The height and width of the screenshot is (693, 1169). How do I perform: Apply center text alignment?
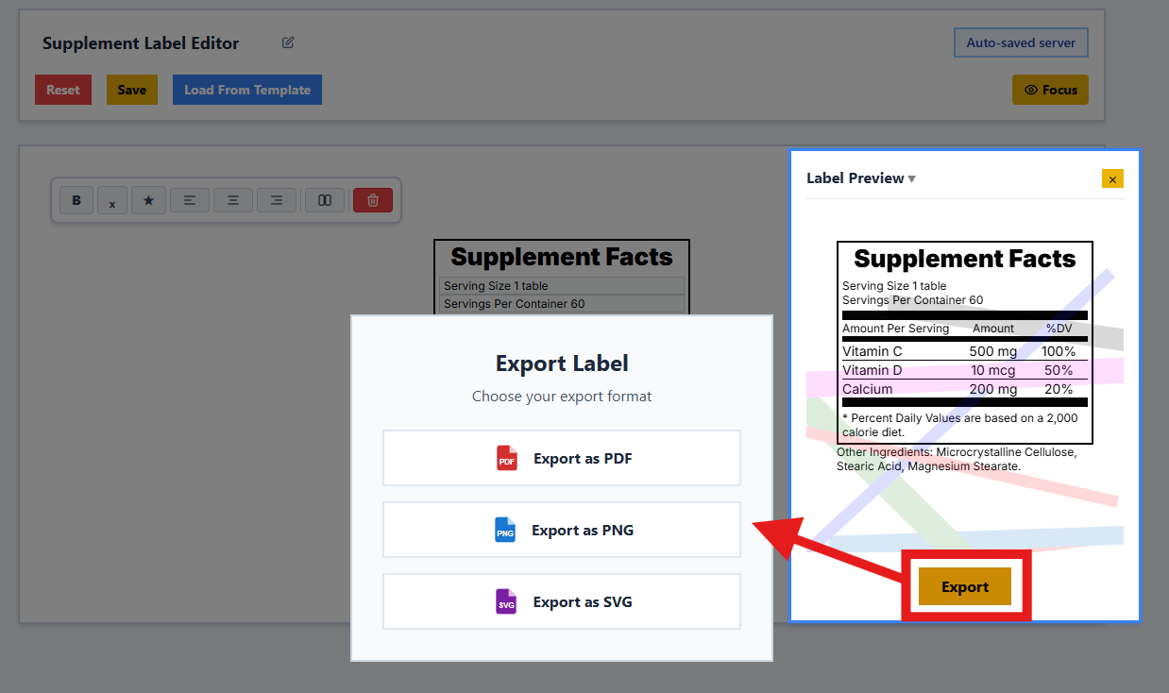coord(232,199)
